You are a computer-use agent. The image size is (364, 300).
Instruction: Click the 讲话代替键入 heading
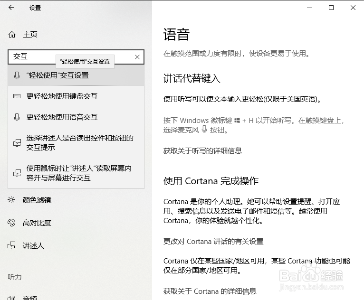coord(192,78)
